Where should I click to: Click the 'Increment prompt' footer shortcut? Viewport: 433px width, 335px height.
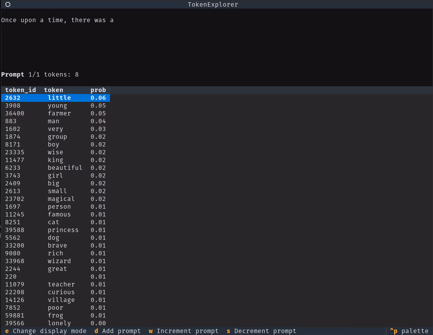pos(183,331)
